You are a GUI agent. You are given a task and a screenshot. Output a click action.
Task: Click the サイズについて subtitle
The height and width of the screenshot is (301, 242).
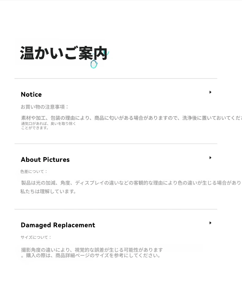pyautogui.click(x=36, y=237)
